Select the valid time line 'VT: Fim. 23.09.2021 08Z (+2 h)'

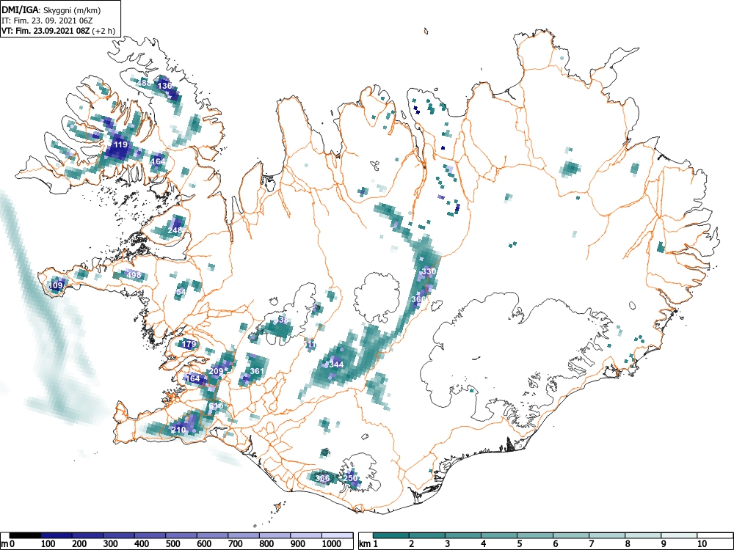[57, 31]
